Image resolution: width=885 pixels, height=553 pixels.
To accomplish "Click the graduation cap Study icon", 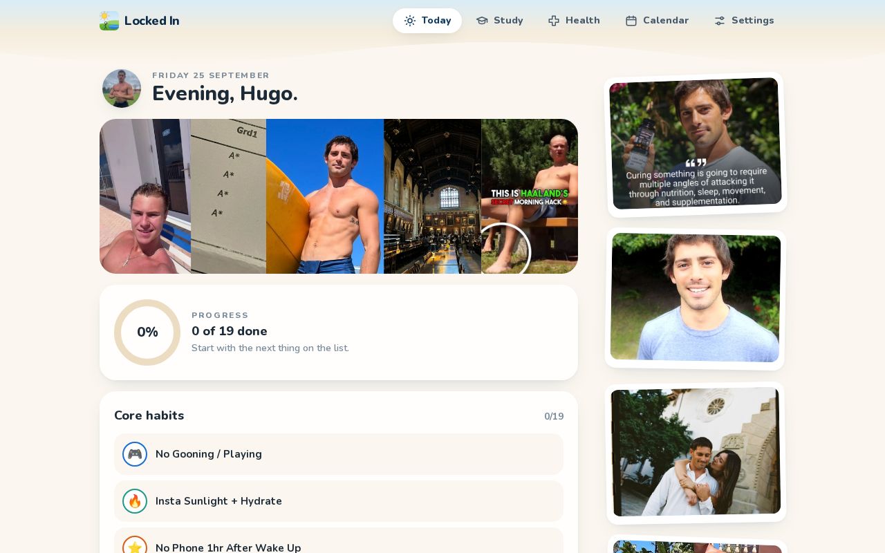I will click(x=482, y=21).
